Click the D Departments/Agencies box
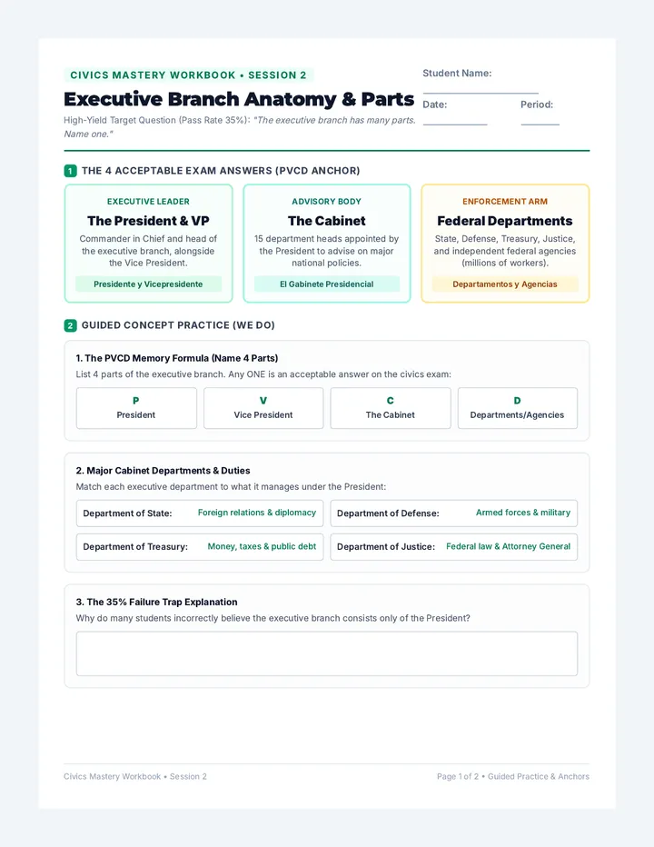Image resolution: width=654 pixels, height=847 pixels. [518, 408]
